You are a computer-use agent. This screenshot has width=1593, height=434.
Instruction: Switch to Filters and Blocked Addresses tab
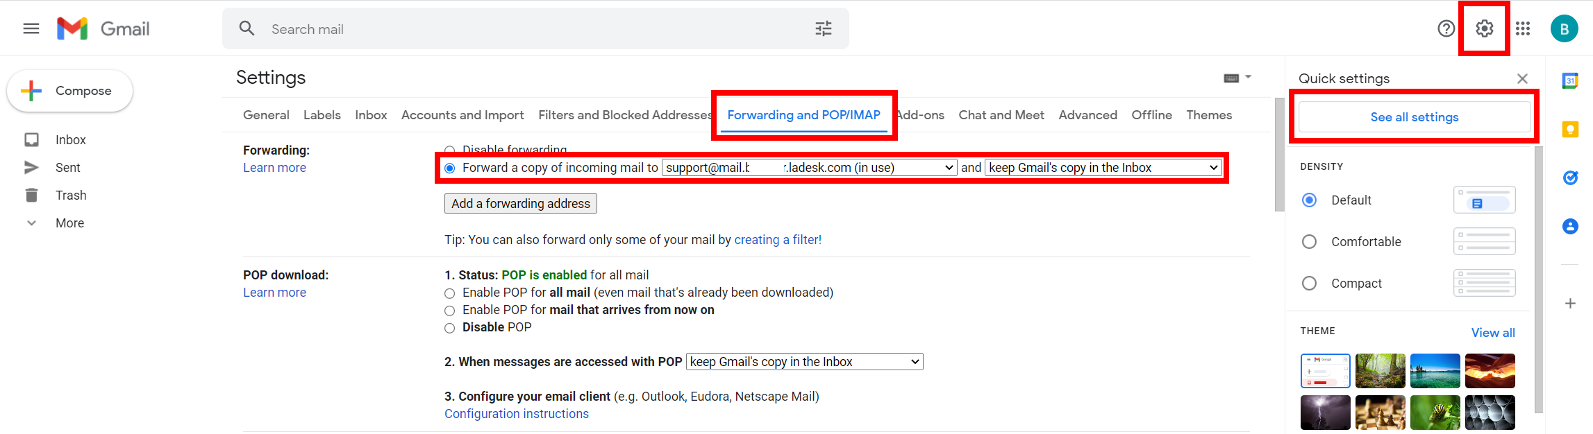[x=624, y=115]
